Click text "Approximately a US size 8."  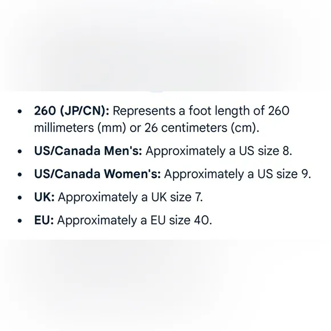(219, 151)
